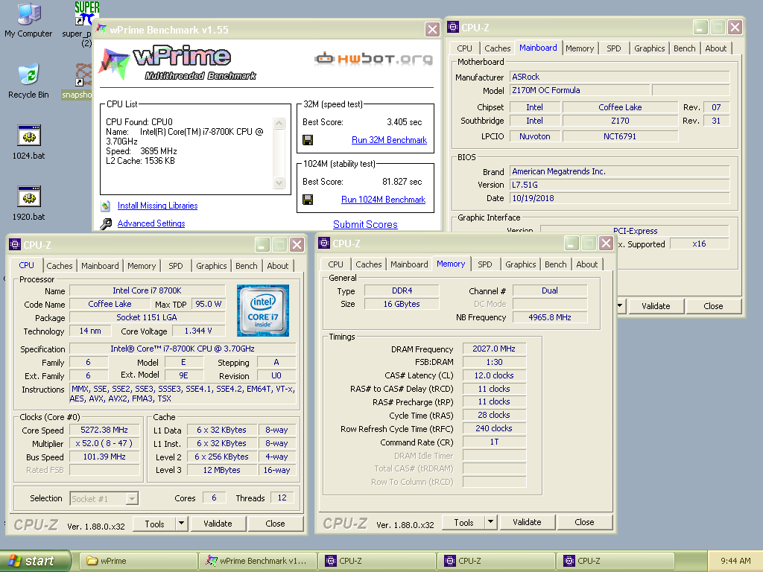Click the Install Missing Libraries link
Screen dimensions: 763x572
coord(158,206)
